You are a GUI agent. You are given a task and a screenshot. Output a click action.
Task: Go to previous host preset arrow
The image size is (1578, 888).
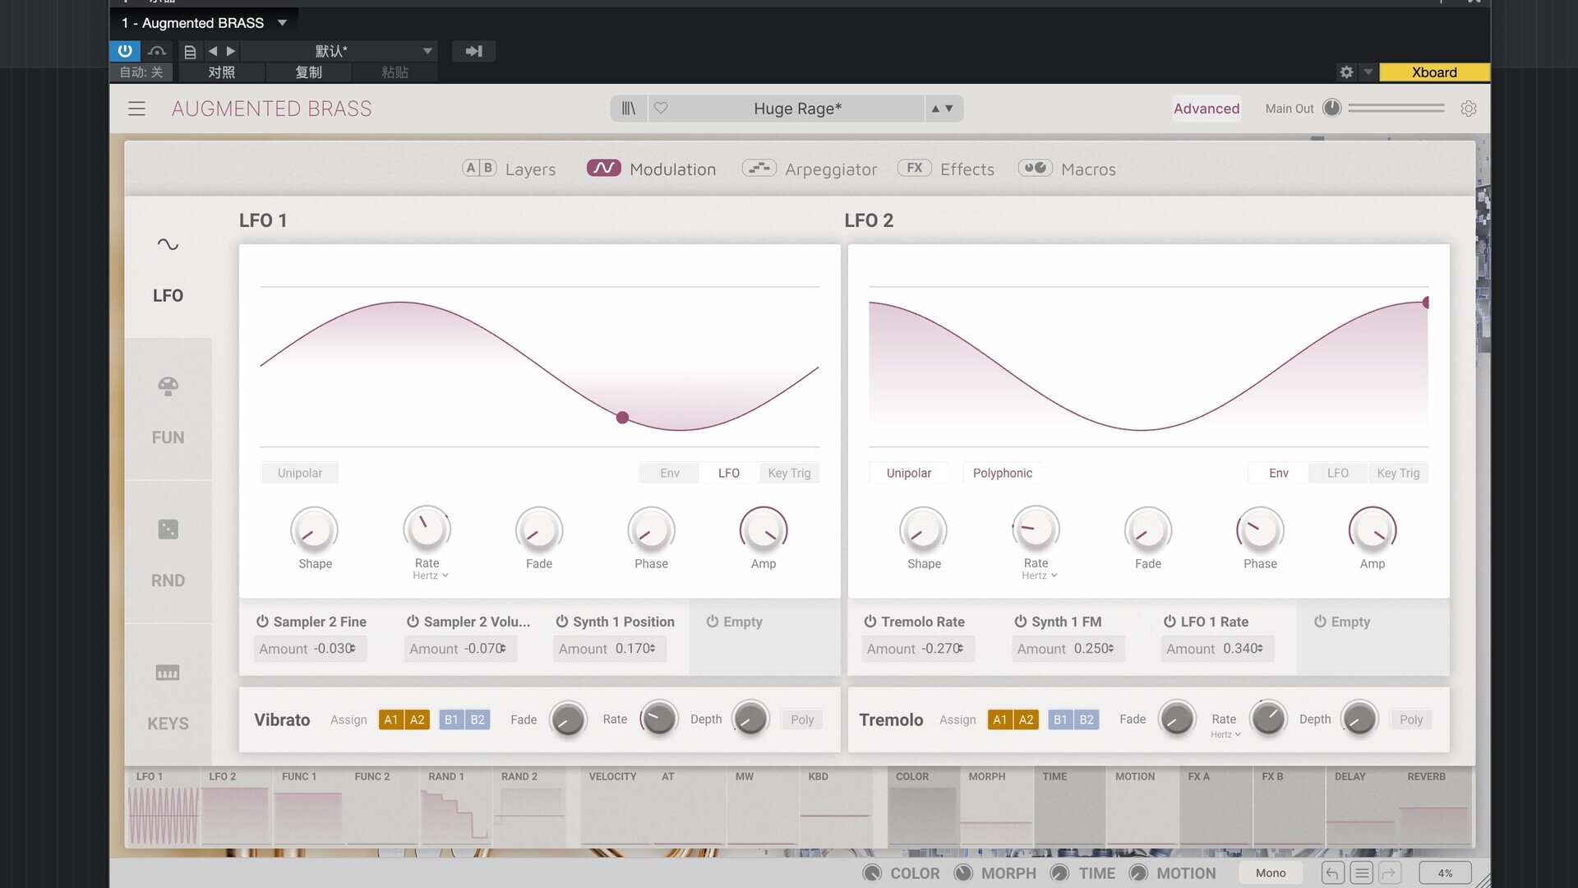tap(213, 51)
